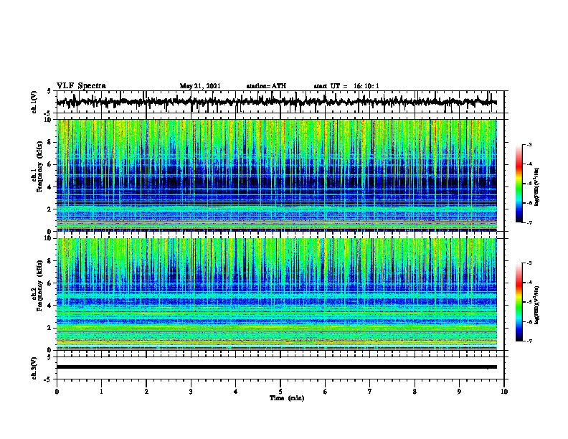Image resolution: width=568 pixels, height=439 pixels.
Task: Click the "-7" label on ch.2 colorbar
Action: 529,341
